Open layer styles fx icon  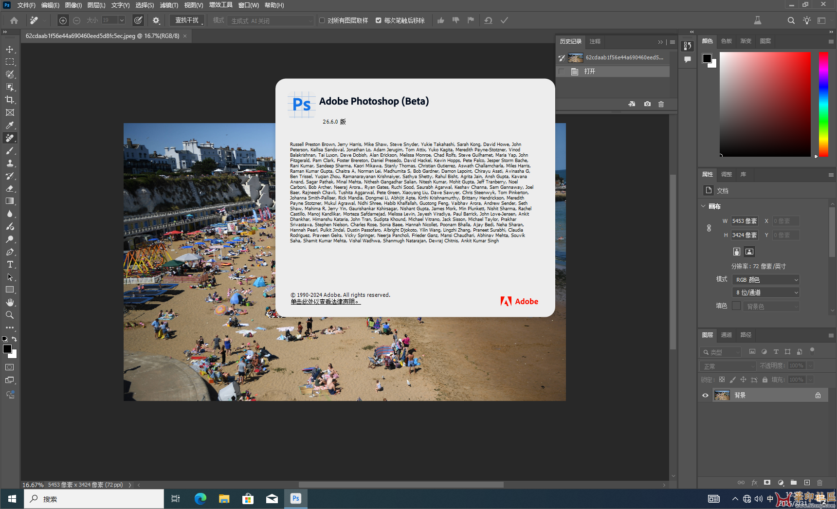click(754, 483)
